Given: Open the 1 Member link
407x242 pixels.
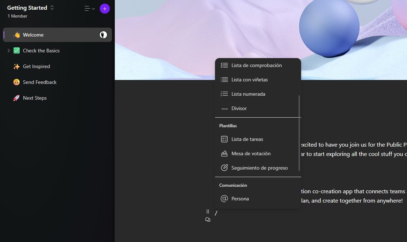Looking at the screenshot, I should pos(17,16).
